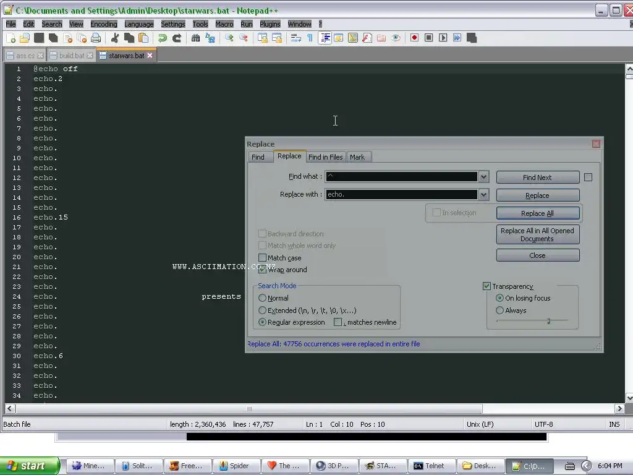Toggle the Monitoring eye icon
633x475 pixels.
coord(396,38)
